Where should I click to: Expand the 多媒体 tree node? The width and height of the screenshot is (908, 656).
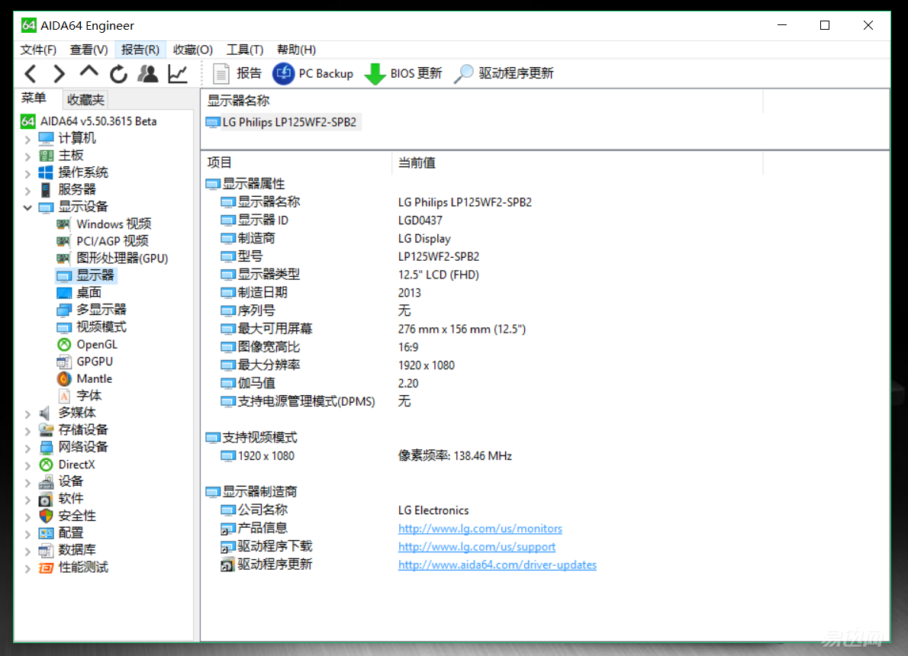(27, 413)
